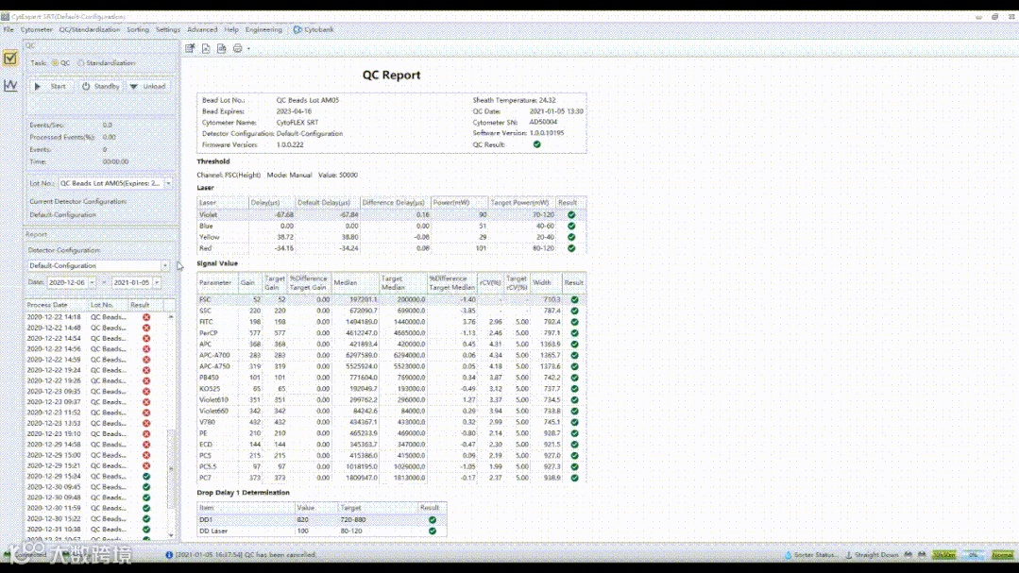Open the Settings menu

point(168,29)
